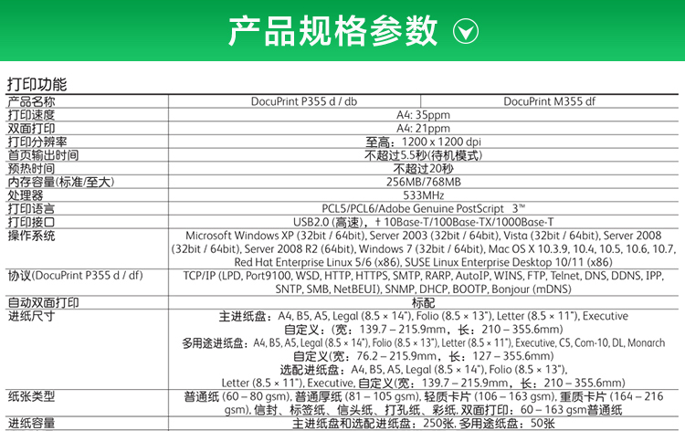Select the PCL5/PCL6/Adobe Genuine PostScript 3 value

point(423,209)
